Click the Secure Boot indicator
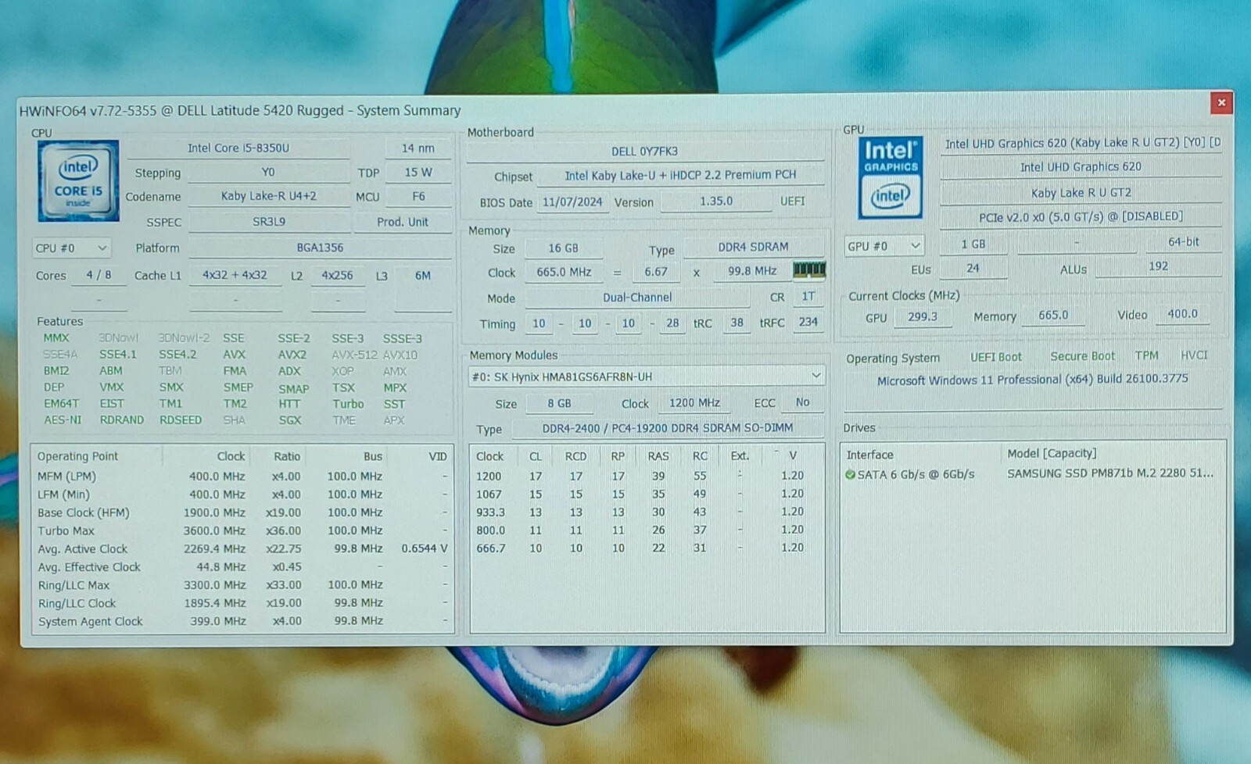 pos(1082,356)
